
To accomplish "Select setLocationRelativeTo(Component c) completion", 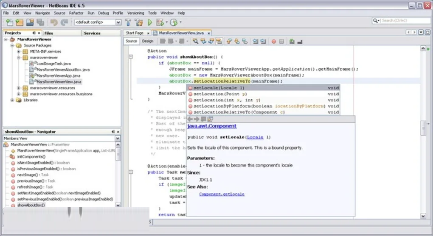I will 264,112.
